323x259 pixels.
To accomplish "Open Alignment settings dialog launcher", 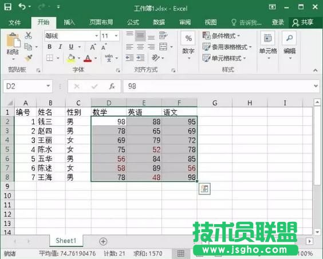I will 174,70.
